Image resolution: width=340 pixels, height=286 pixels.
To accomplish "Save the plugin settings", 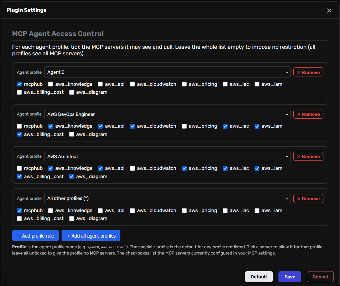I will 290,277.
